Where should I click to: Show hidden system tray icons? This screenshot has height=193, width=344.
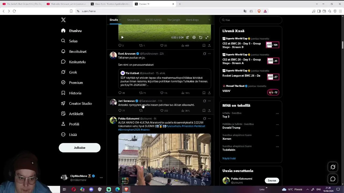pyautogui.click(x=307, y=190)
